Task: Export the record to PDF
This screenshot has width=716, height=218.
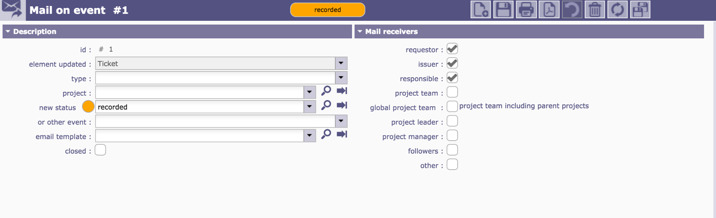Action: click(x=549, y=10)
